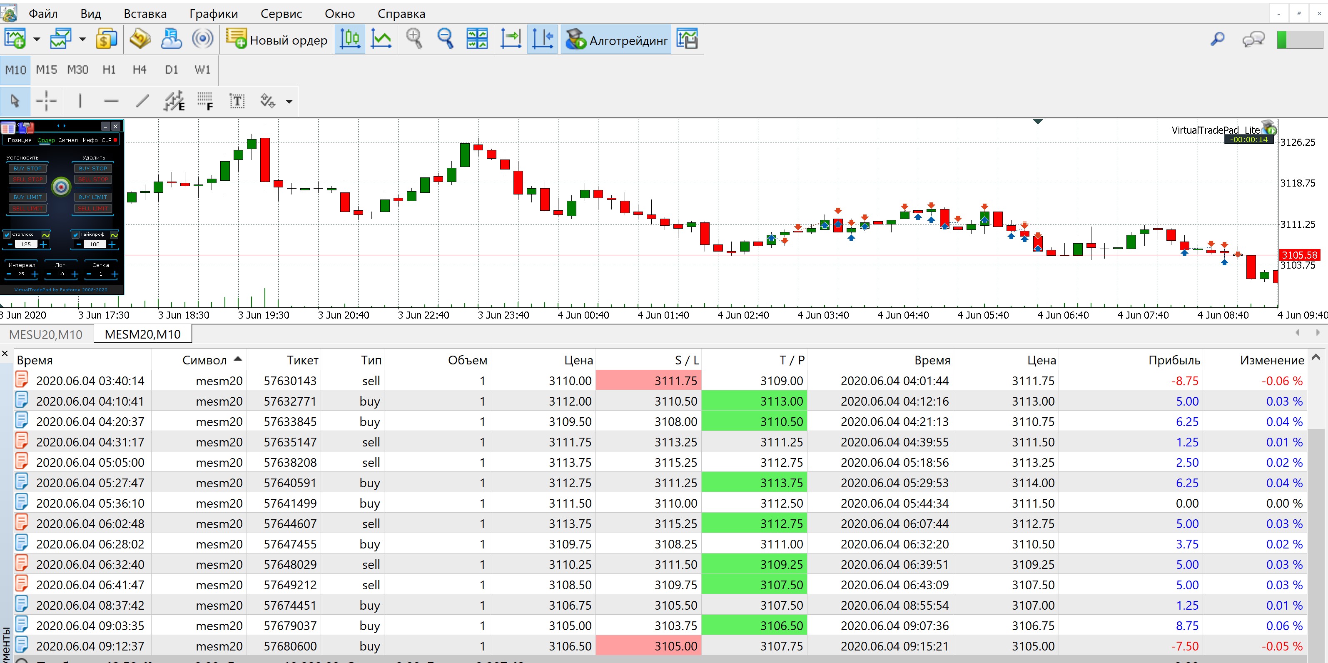Toggle the Алготрейдинг button
Screen dimensions: 1328x663
(x=617, y=40)
